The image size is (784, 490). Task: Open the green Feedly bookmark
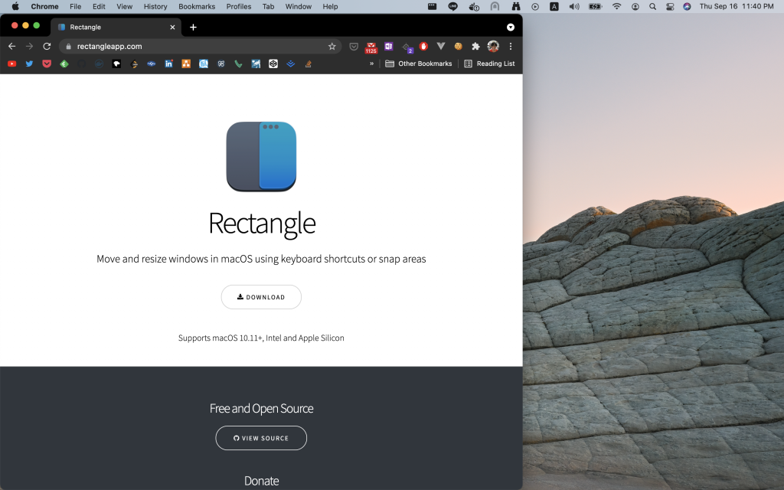[64, 64]
